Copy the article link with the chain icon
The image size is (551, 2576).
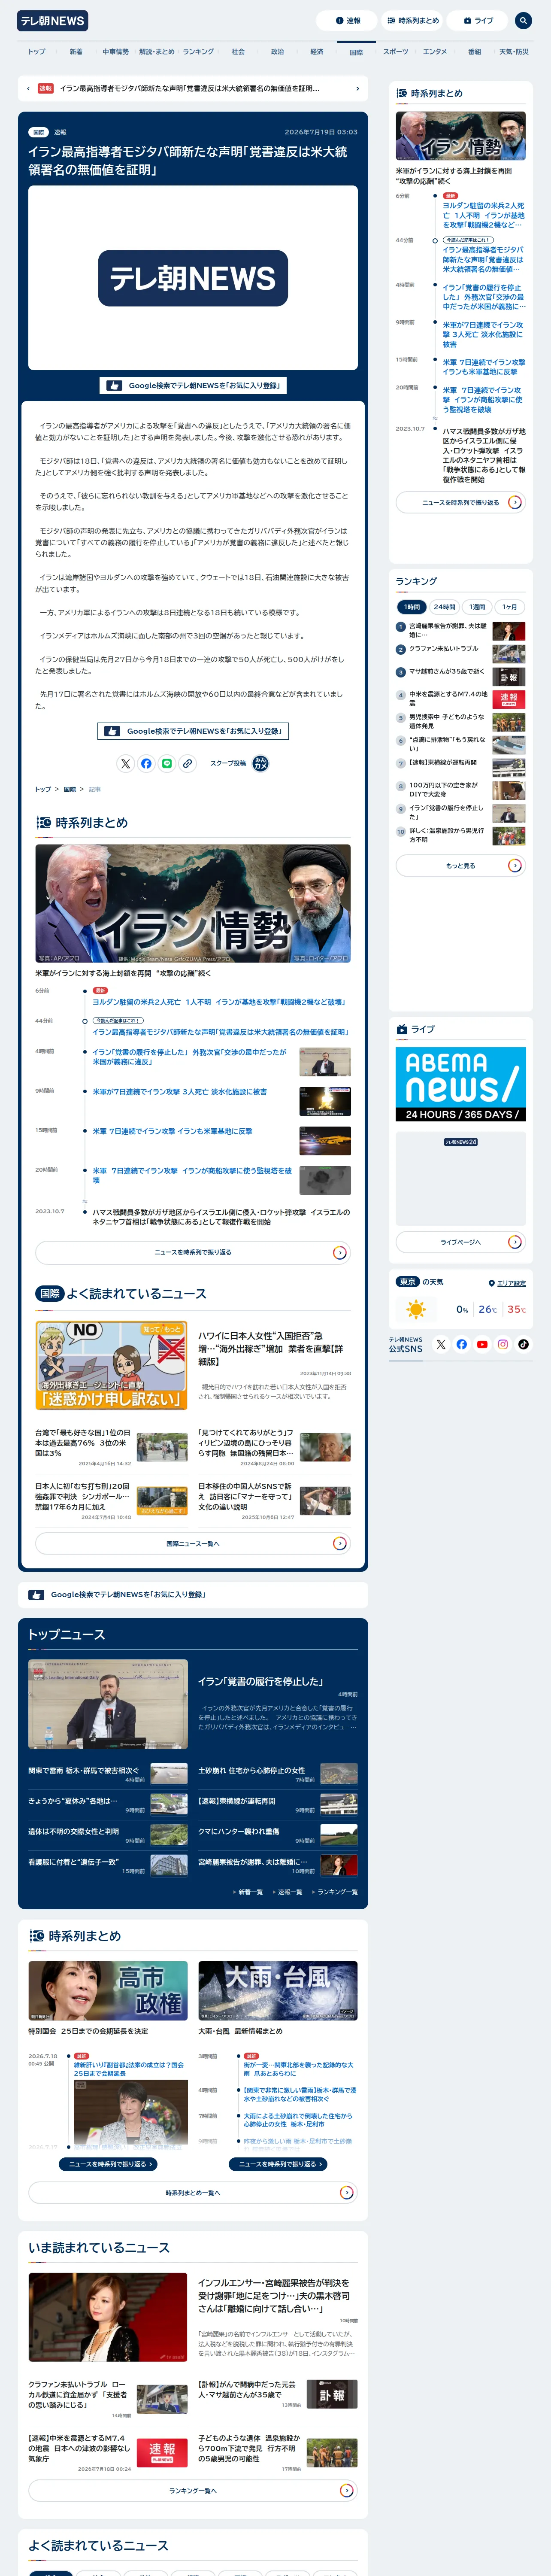[x=187, y=763]
